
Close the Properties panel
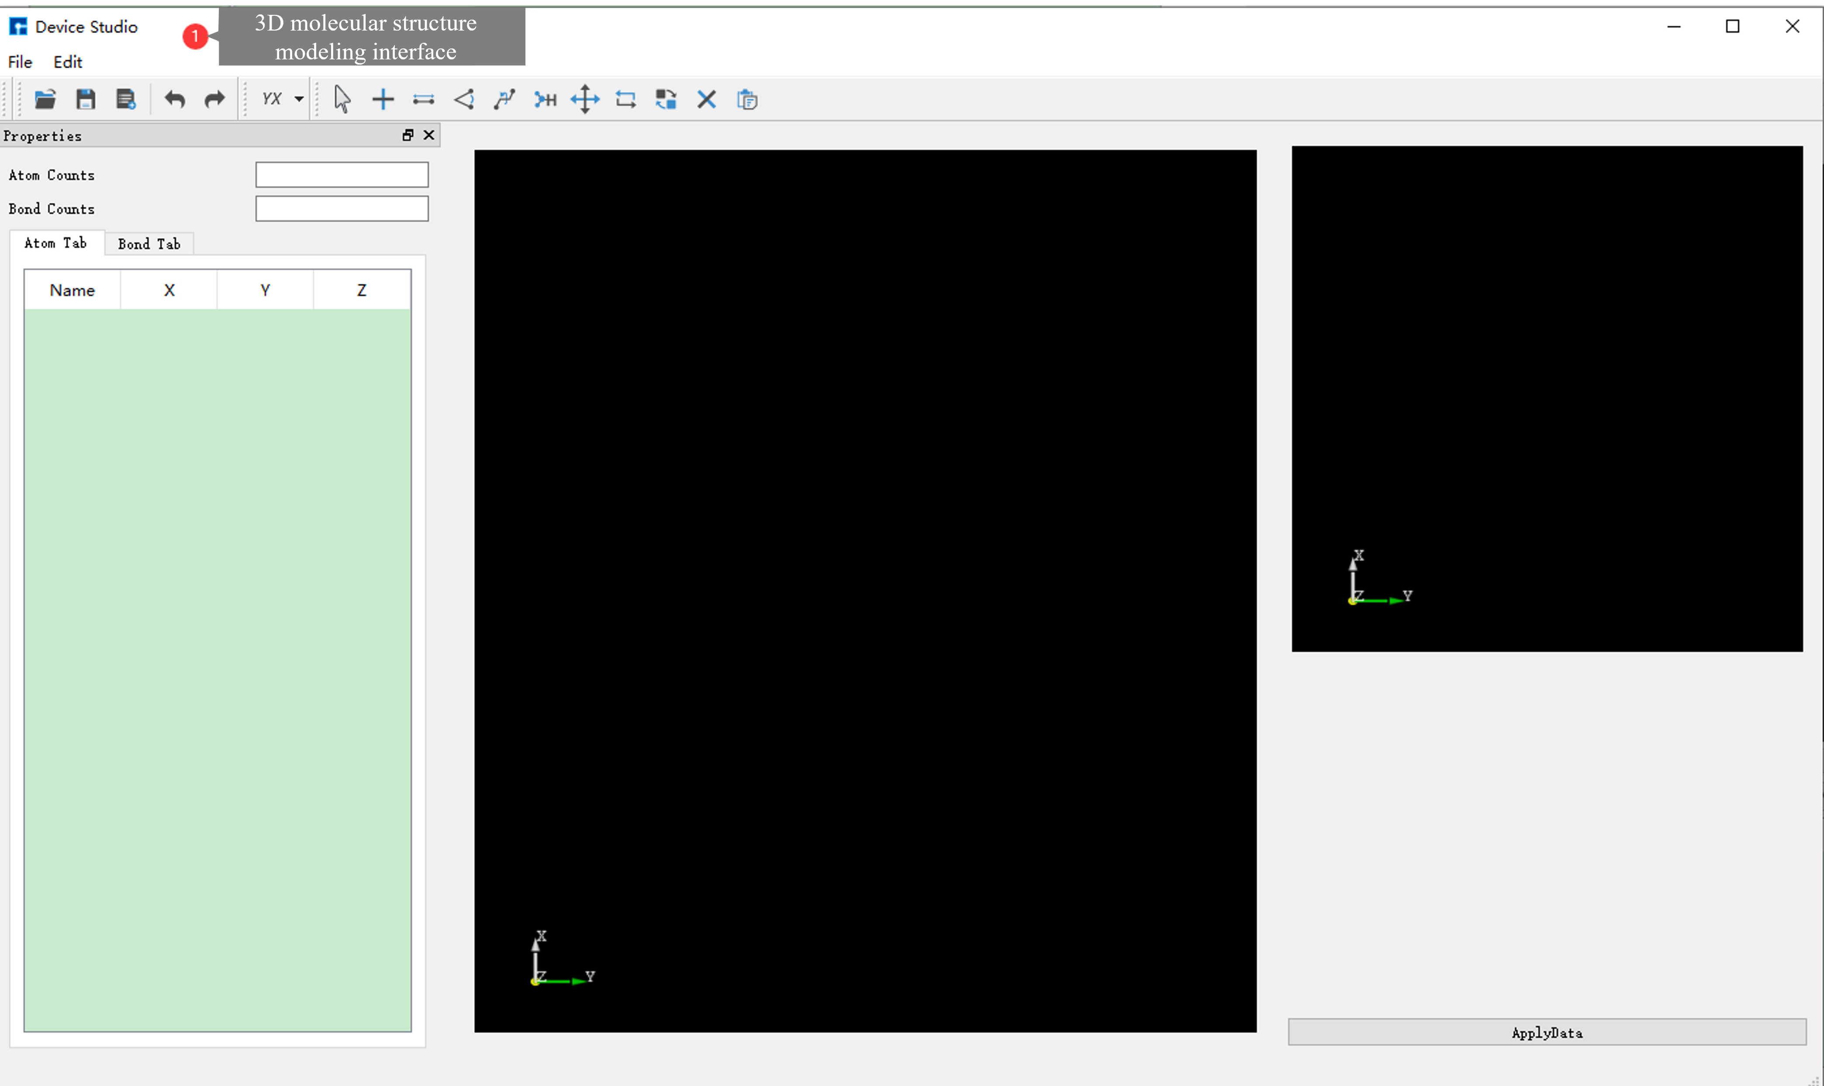tap(429, 135)
